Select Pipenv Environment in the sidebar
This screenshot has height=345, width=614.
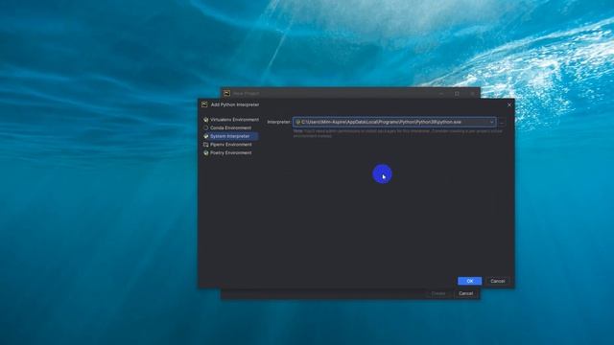227,145
